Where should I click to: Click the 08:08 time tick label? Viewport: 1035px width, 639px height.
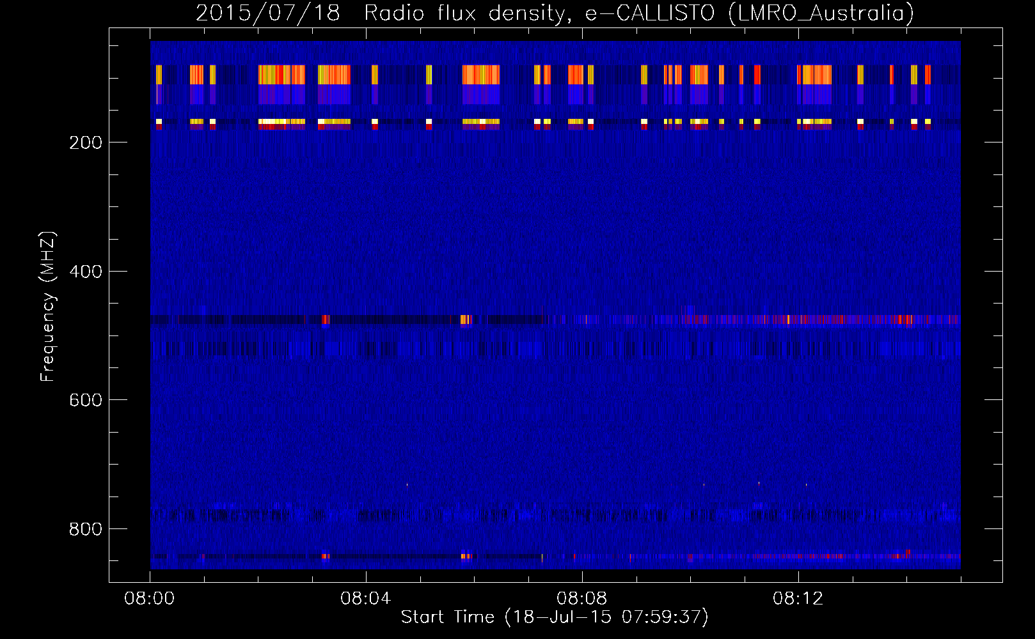(582, 599)
